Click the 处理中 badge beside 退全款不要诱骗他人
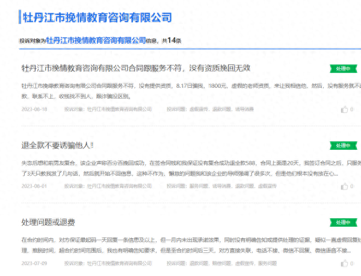 tap(344, 146)
